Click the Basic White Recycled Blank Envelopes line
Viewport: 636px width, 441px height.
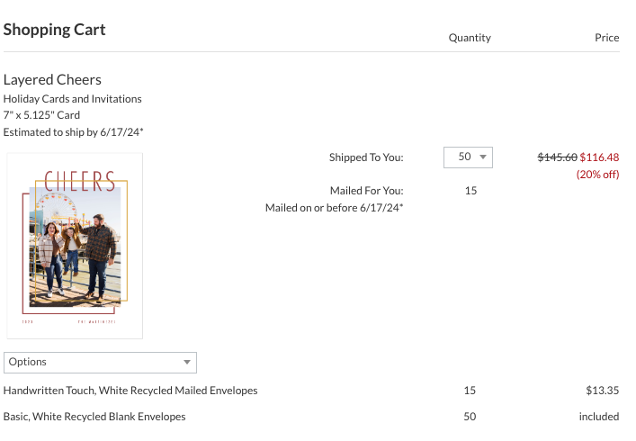pos(94,417)
